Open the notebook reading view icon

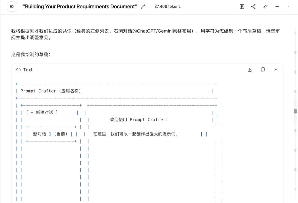tap(242, 6)
